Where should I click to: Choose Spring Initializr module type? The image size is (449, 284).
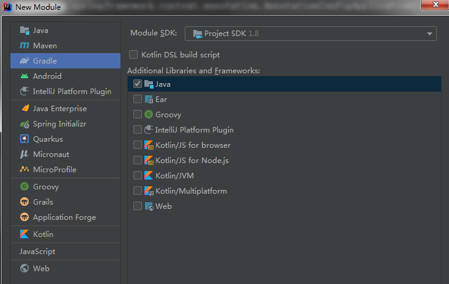point(65,124)
